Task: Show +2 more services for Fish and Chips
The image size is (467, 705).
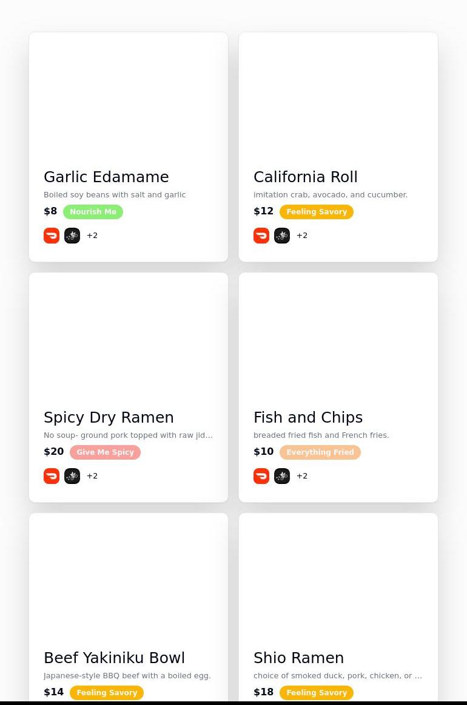Action: pos(302,476)
